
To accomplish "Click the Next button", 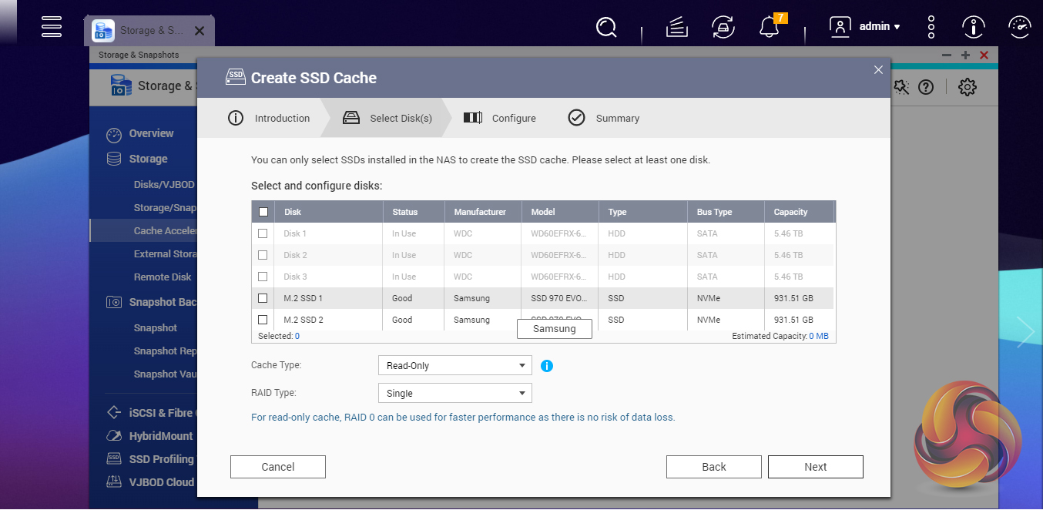I will (x=815, y=467).
